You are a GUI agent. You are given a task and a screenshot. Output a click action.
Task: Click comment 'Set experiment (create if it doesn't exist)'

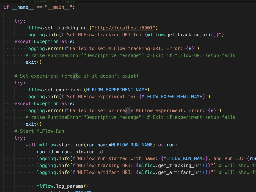click(x=76, y=76)
